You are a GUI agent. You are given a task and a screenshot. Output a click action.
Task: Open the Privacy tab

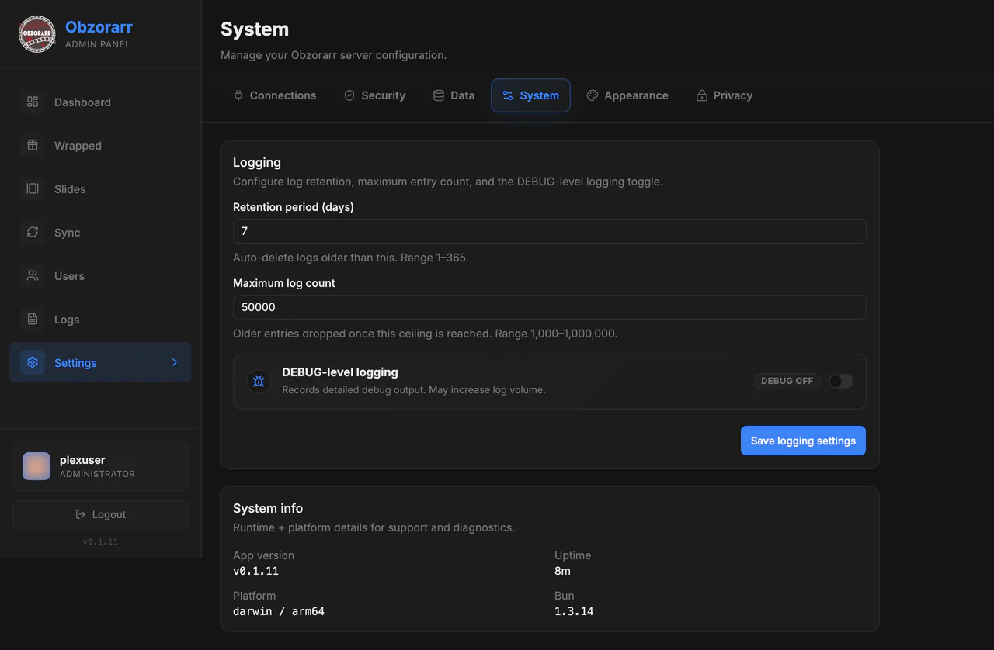point(725,95)
